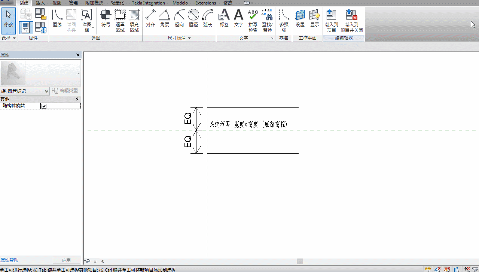Toggle the 随构件旋转 checkbox

tap(44, 106)
